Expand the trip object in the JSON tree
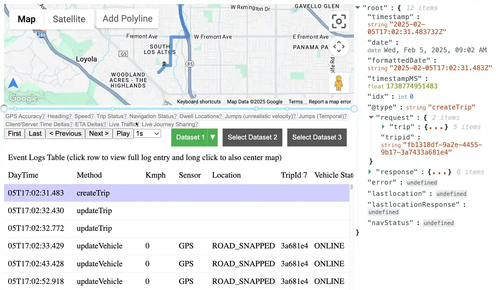496x290 pixels. click(x=384, y=127)
